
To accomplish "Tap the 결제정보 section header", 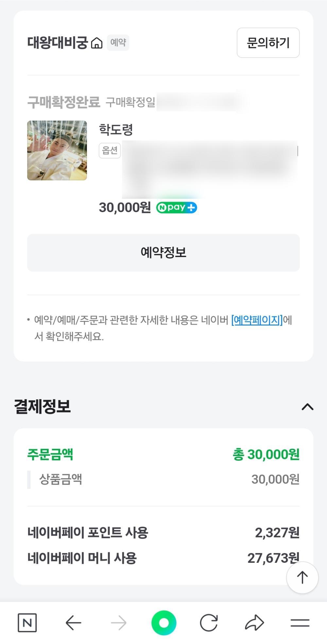I will [43, 406].
